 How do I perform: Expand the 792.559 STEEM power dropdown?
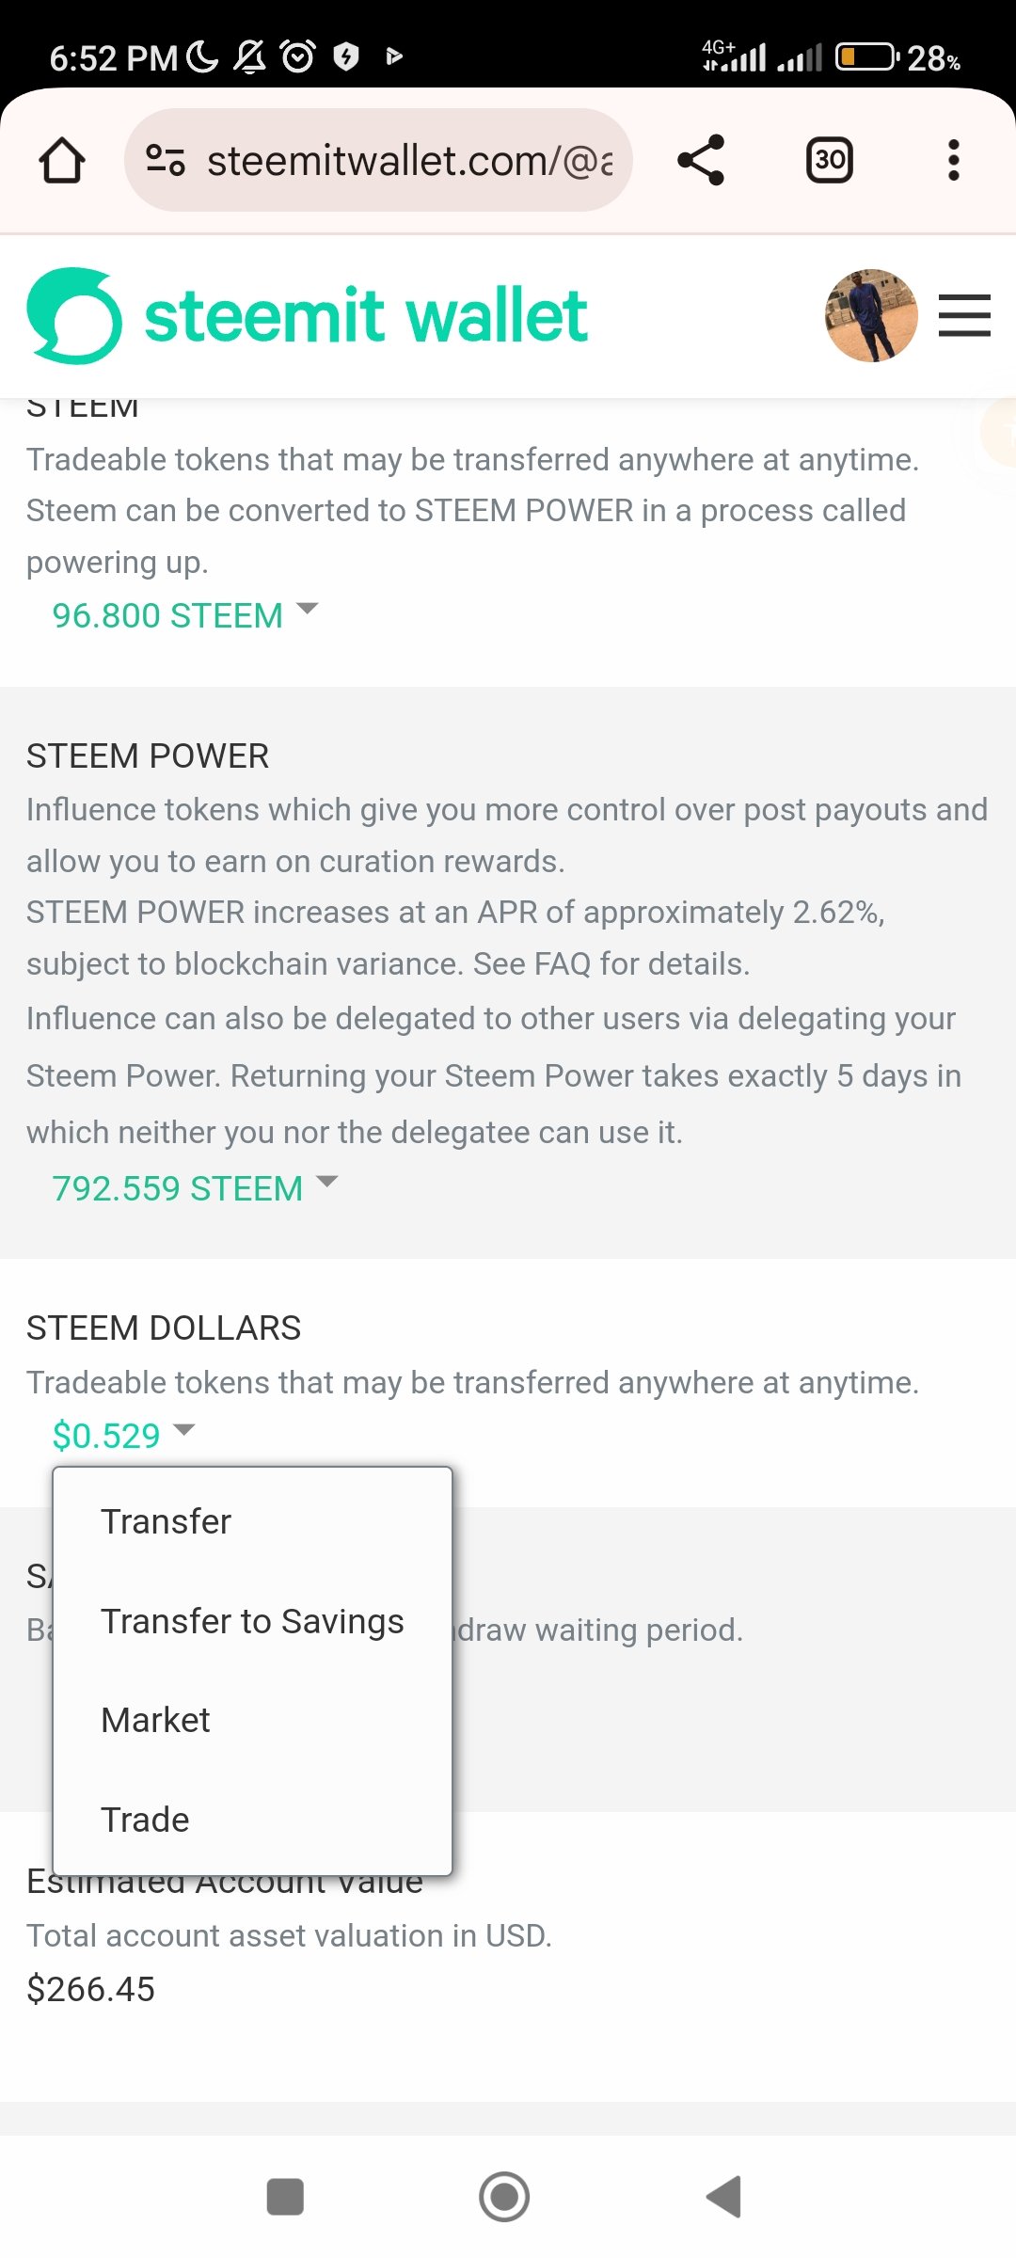[x=195, y=1188]
